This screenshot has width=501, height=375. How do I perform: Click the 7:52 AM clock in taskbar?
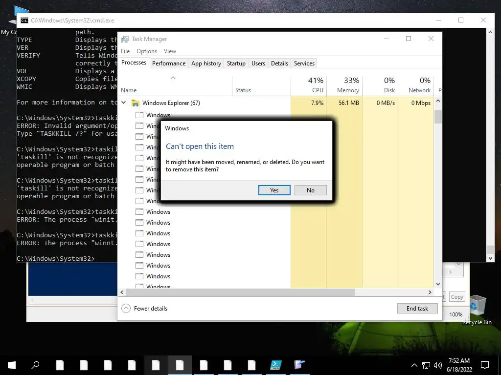[459, 361]
